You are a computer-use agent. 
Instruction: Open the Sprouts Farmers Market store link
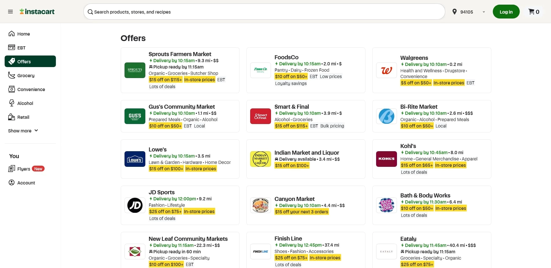(180, 54)
